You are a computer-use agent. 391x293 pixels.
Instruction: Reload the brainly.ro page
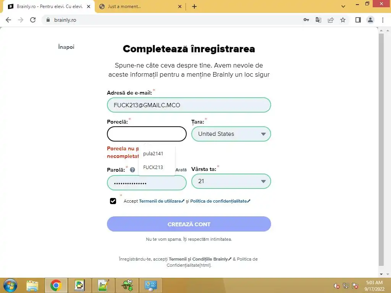tap(33, 20)
